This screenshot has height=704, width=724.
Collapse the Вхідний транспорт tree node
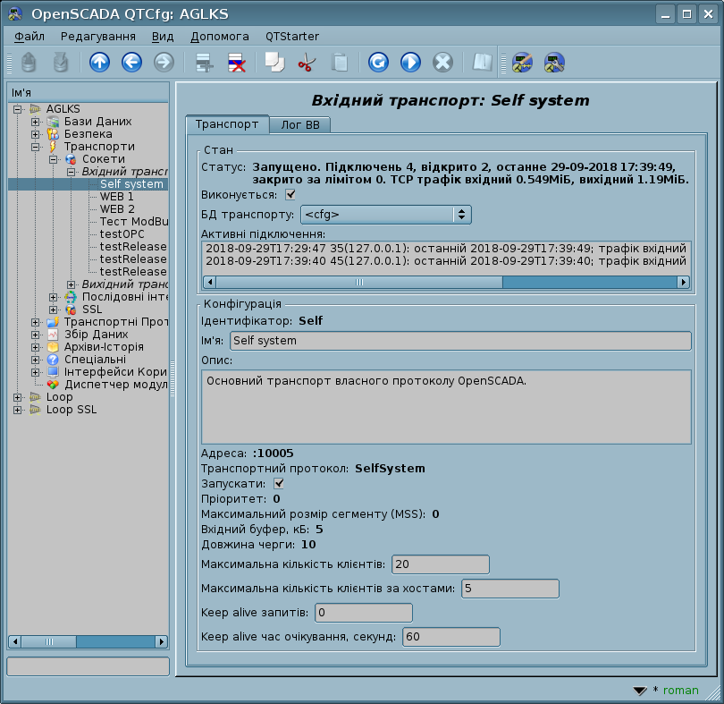tap(72, 172)
